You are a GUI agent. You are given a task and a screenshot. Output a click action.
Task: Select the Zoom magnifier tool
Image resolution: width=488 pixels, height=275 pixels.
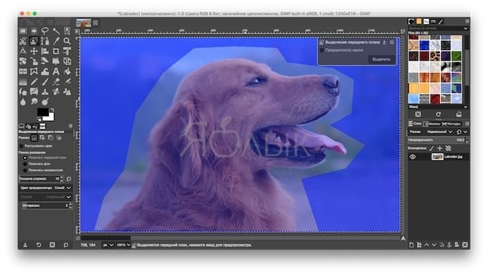click(67, 41)
